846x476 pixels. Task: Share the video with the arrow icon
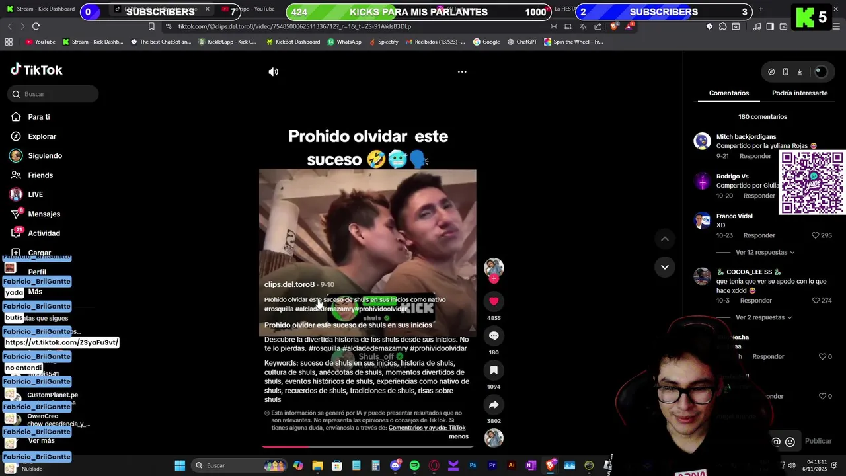pos(494,405)
